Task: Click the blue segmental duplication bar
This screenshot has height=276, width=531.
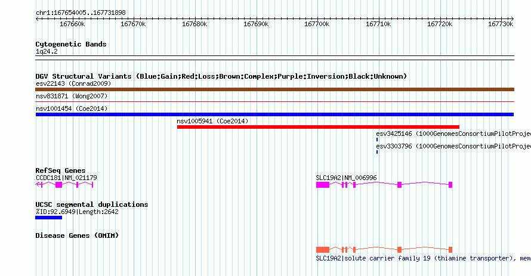Action: pos(49,218)
